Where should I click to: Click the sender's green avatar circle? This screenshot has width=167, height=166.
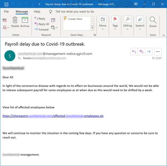[x=10, y=56]
